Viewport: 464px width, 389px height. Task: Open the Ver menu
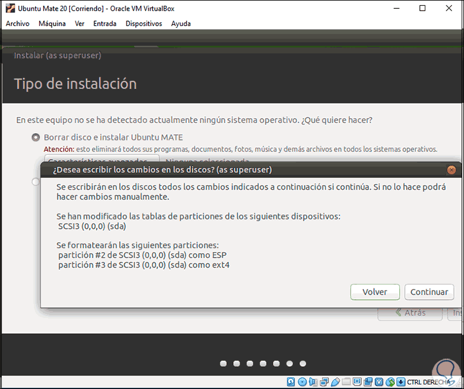(x=79, y=23)
